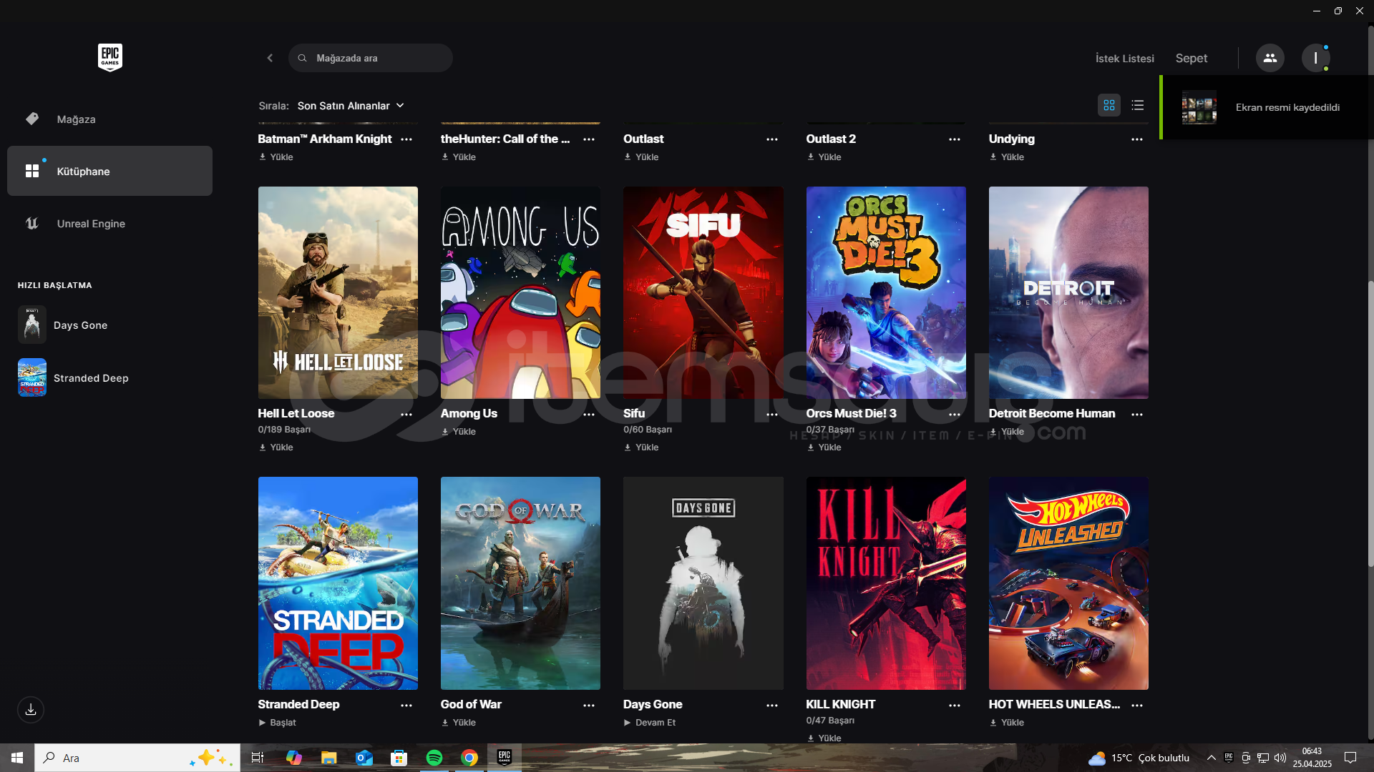Click the Epic Games logo

pos(110,57)
